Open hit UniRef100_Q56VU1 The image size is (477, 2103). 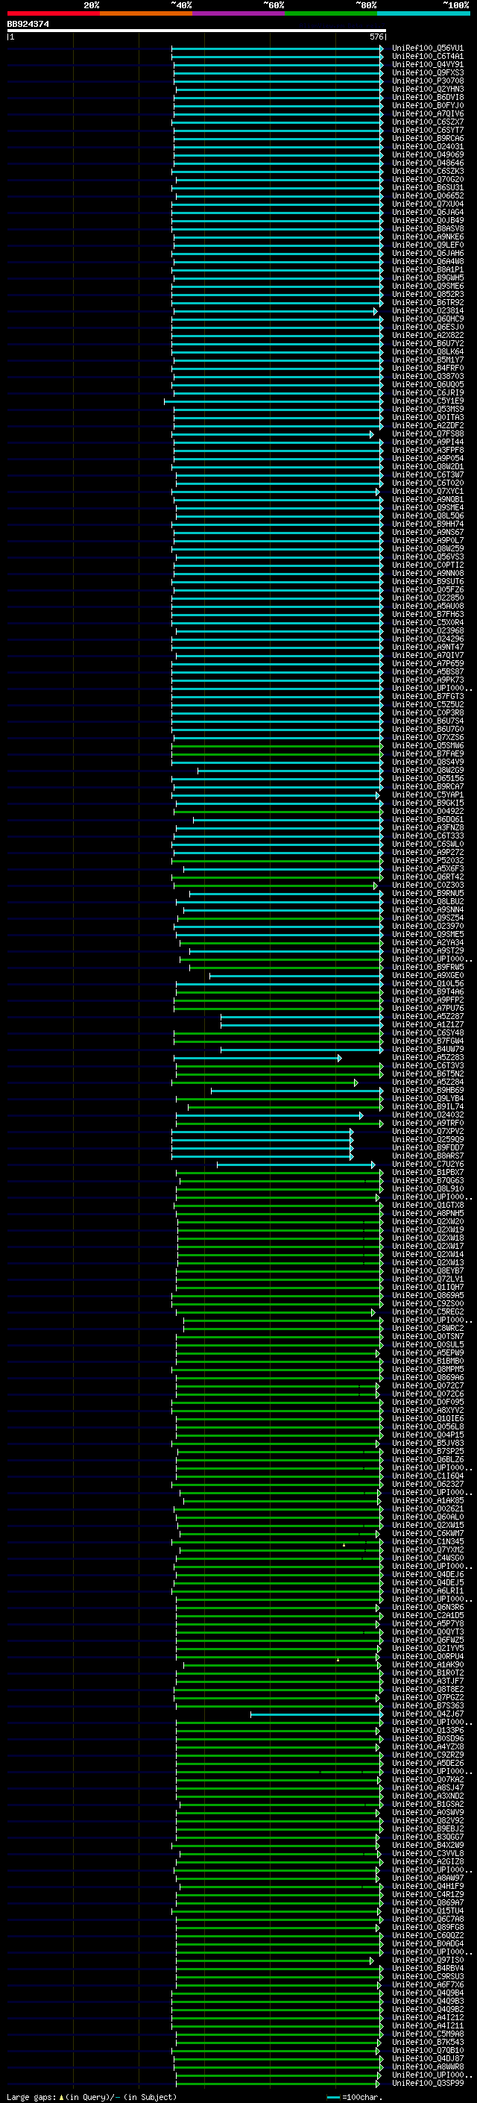pyautogui.click(x=428, y=48)
